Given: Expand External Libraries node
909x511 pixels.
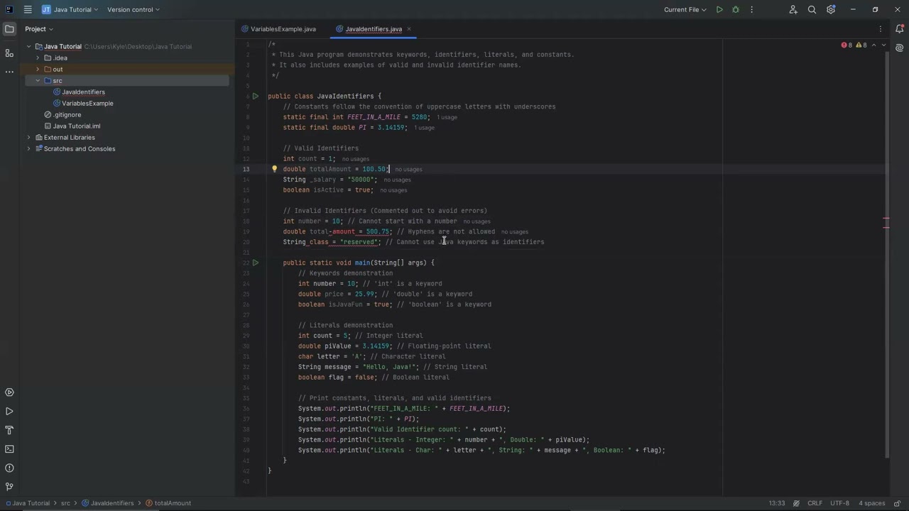Looking at the screenshot, I should (x=29, y=138).
